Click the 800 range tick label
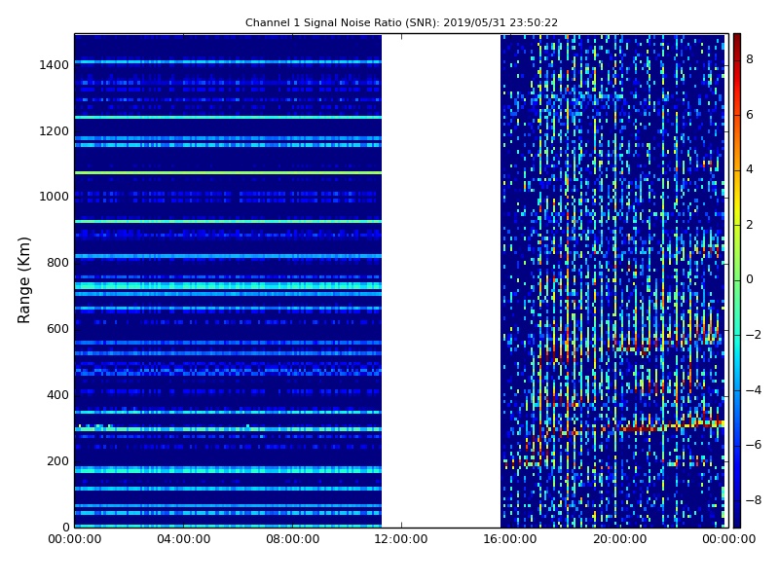This screenshot has height=584, width=779. tap(57, 263)
